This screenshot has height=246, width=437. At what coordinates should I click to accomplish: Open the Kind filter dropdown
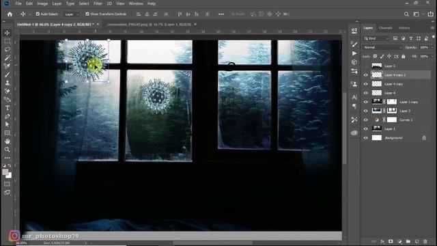pyautogui.click(x=376, y=38)
